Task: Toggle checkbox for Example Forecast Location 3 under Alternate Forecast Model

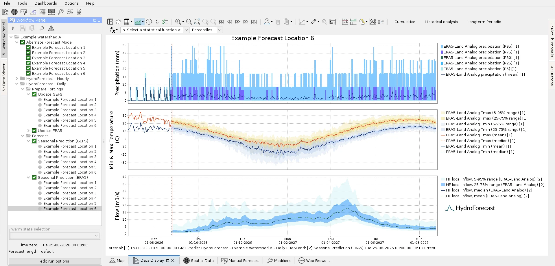Action: tap(28, 58)
